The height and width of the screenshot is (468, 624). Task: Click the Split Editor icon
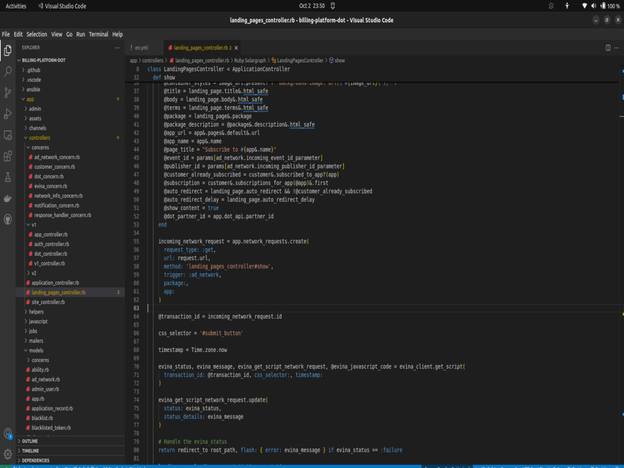[x=608, y=48]
